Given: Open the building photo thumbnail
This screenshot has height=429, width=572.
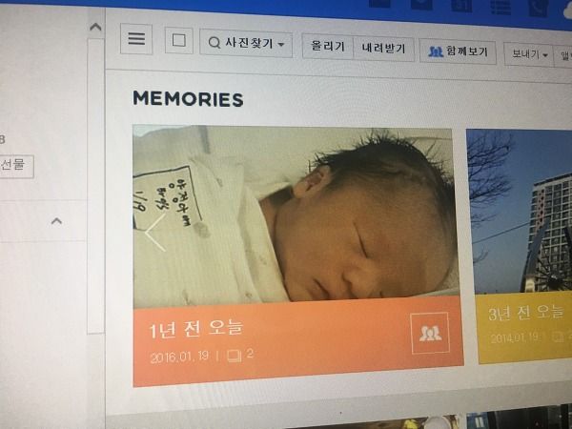Looking at the screenshot, I should pyautogui.click(x=521, y=212).
